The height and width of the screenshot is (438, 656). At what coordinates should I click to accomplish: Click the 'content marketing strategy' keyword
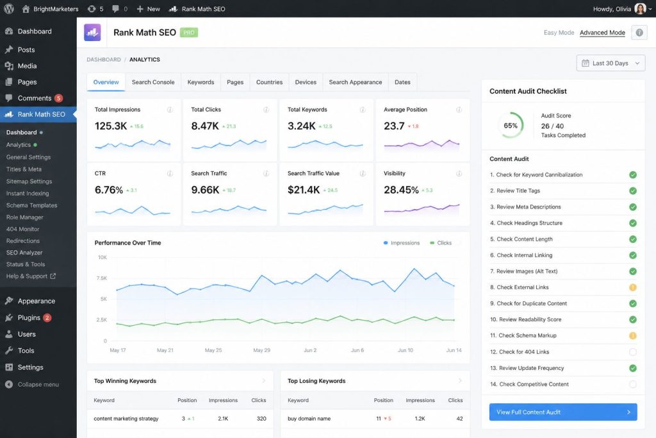[126, 418]
